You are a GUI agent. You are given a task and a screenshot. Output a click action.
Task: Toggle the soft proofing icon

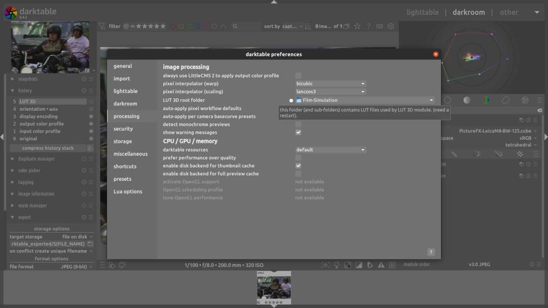370,265
